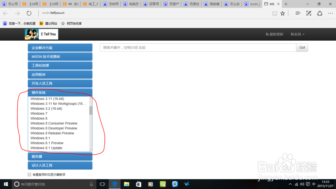
Task: Open Windows Start button
Action: click(6, 184)
